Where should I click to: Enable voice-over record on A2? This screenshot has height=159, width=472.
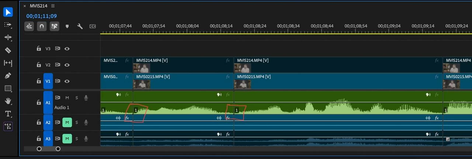86,122
